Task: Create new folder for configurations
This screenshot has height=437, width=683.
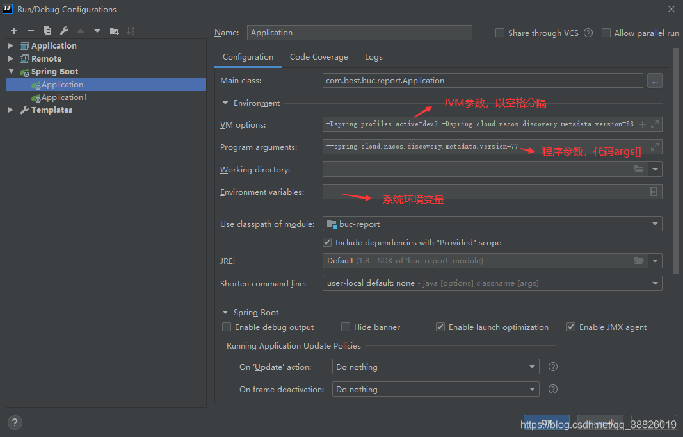Action: click(114, 31)
